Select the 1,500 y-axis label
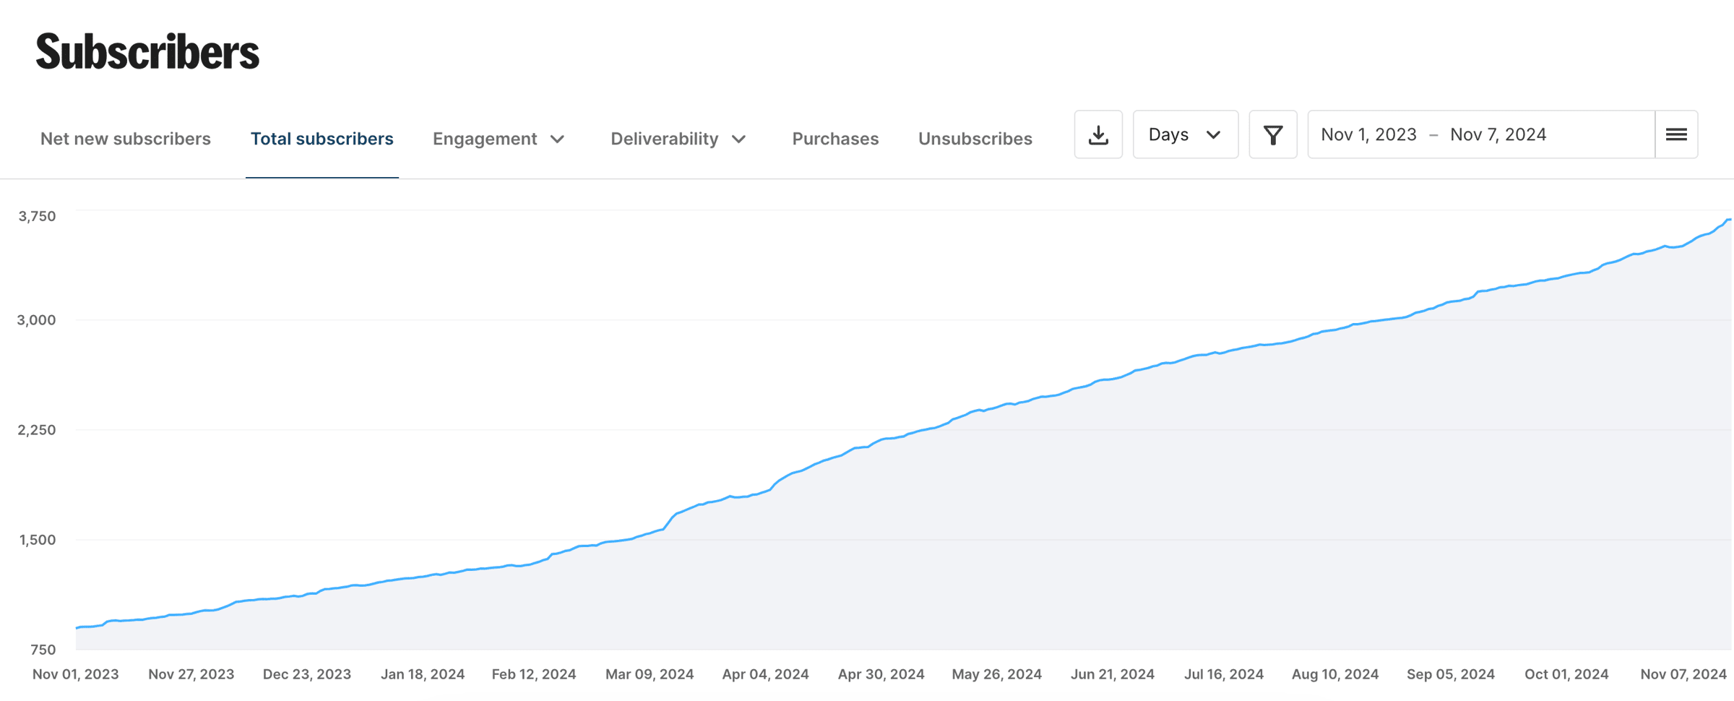Viewport: 1734px width, 701px height. [x=38, y=540]
